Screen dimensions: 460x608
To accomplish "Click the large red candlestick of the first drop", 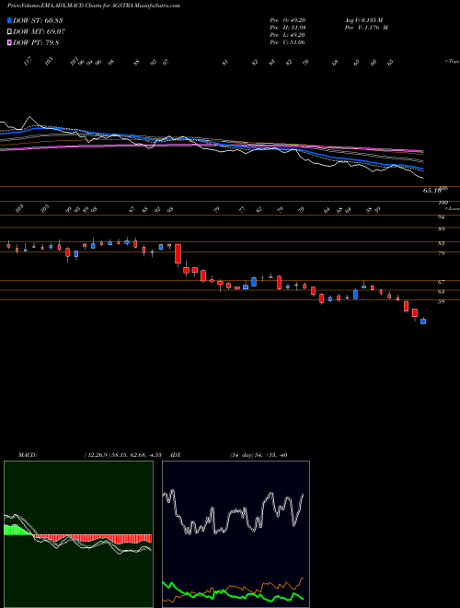I will [178, 253].
